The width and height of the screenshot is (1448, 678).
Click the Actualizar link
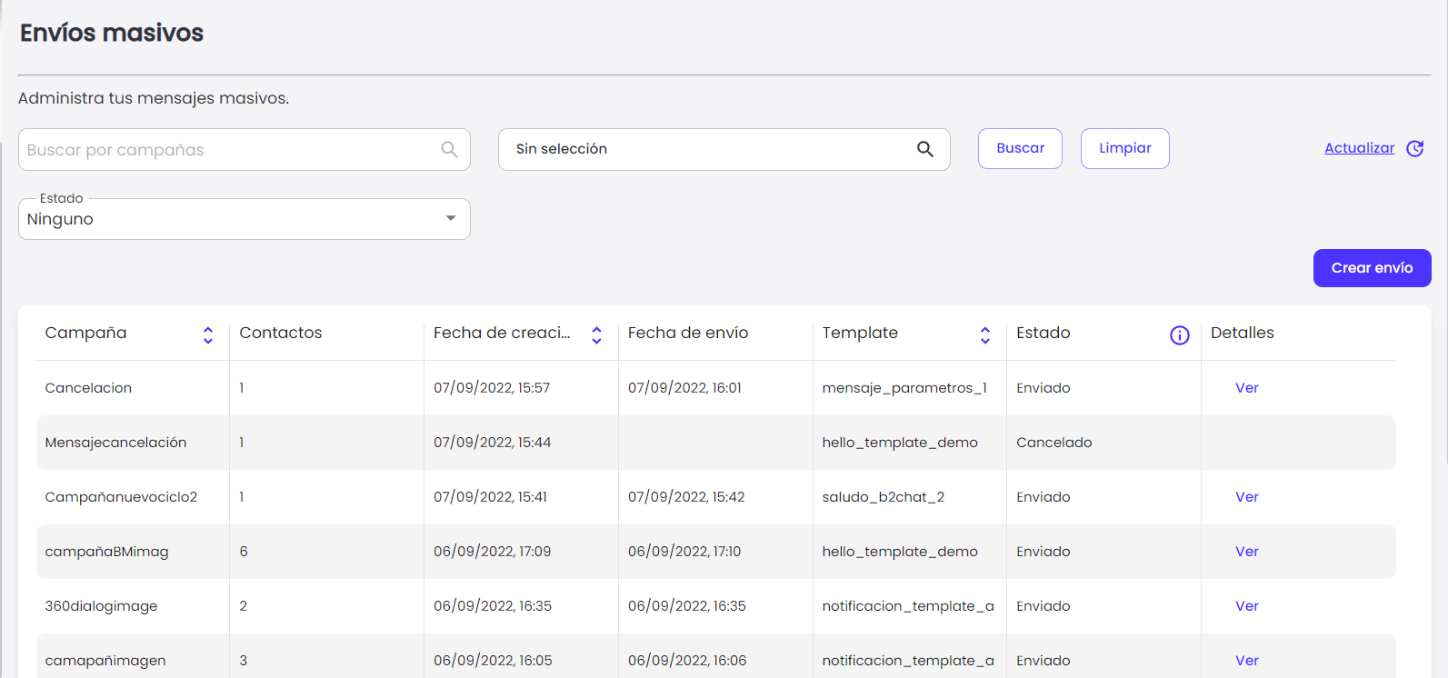point(1359,148)
